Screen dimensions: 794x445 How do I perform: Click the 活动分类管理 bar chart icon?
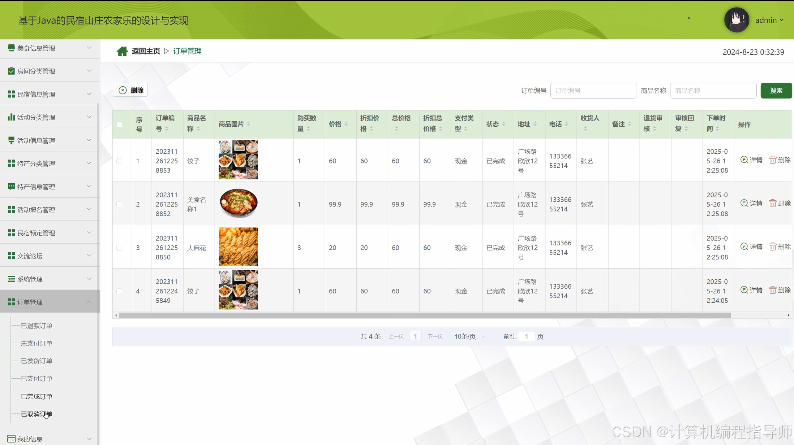(x=11, y=117)
